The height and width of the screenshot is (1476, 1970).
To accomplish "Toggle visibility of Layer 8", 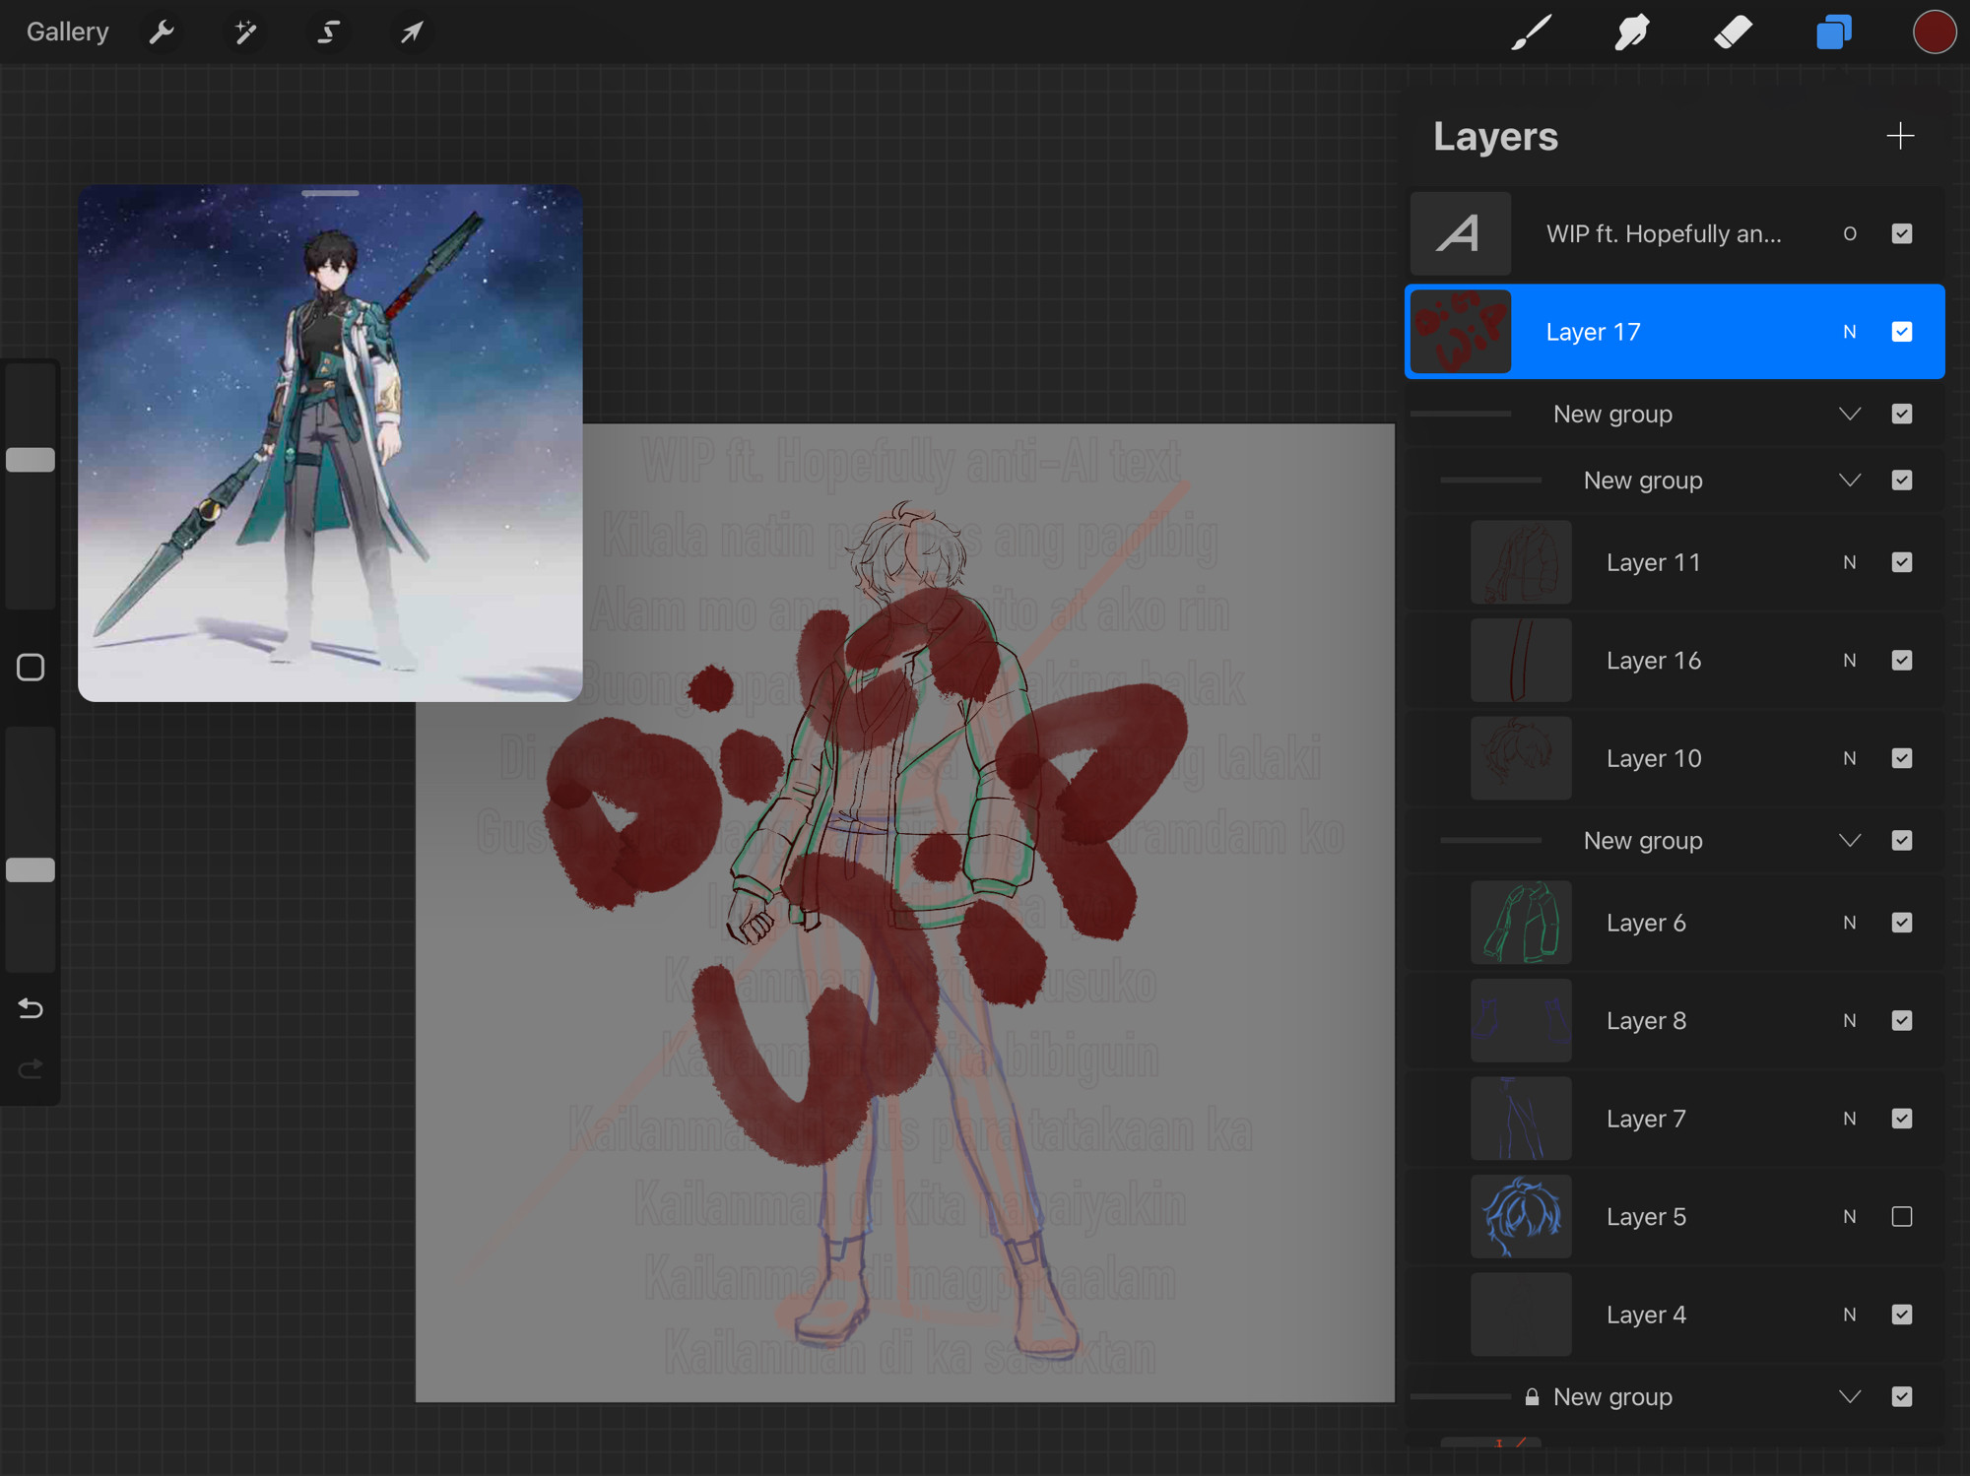I will click(x=1902, y=1021).
